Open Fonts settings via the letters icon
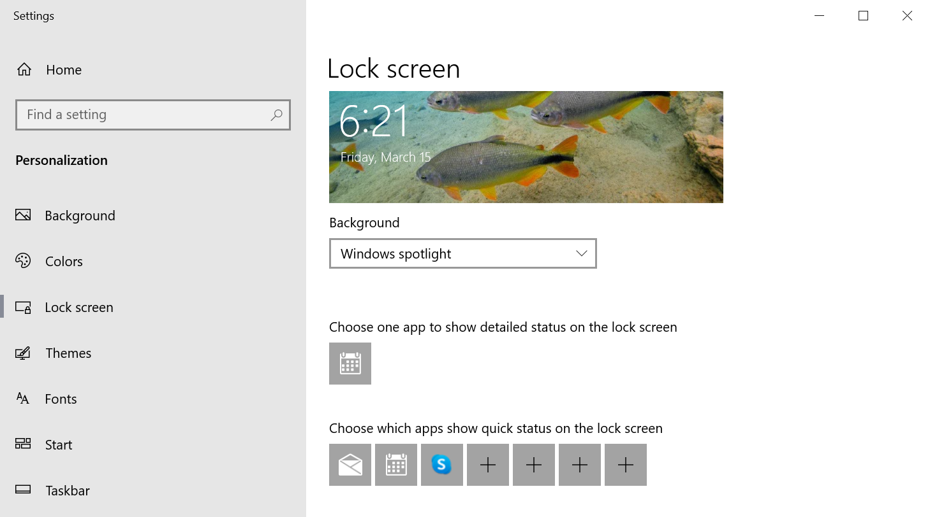 point(23,399)
